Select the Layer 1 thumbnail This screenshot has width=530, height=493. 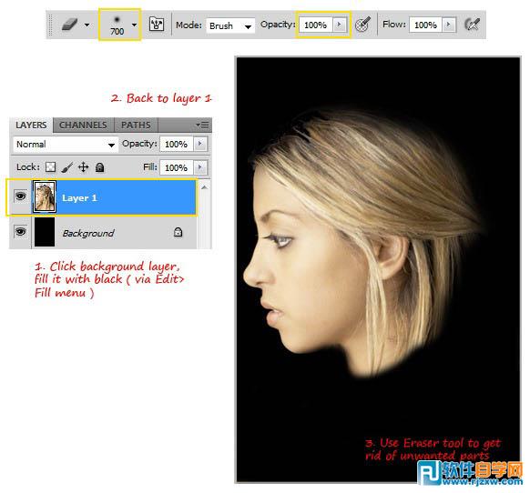pyautogui.click(x=45, y=196)
